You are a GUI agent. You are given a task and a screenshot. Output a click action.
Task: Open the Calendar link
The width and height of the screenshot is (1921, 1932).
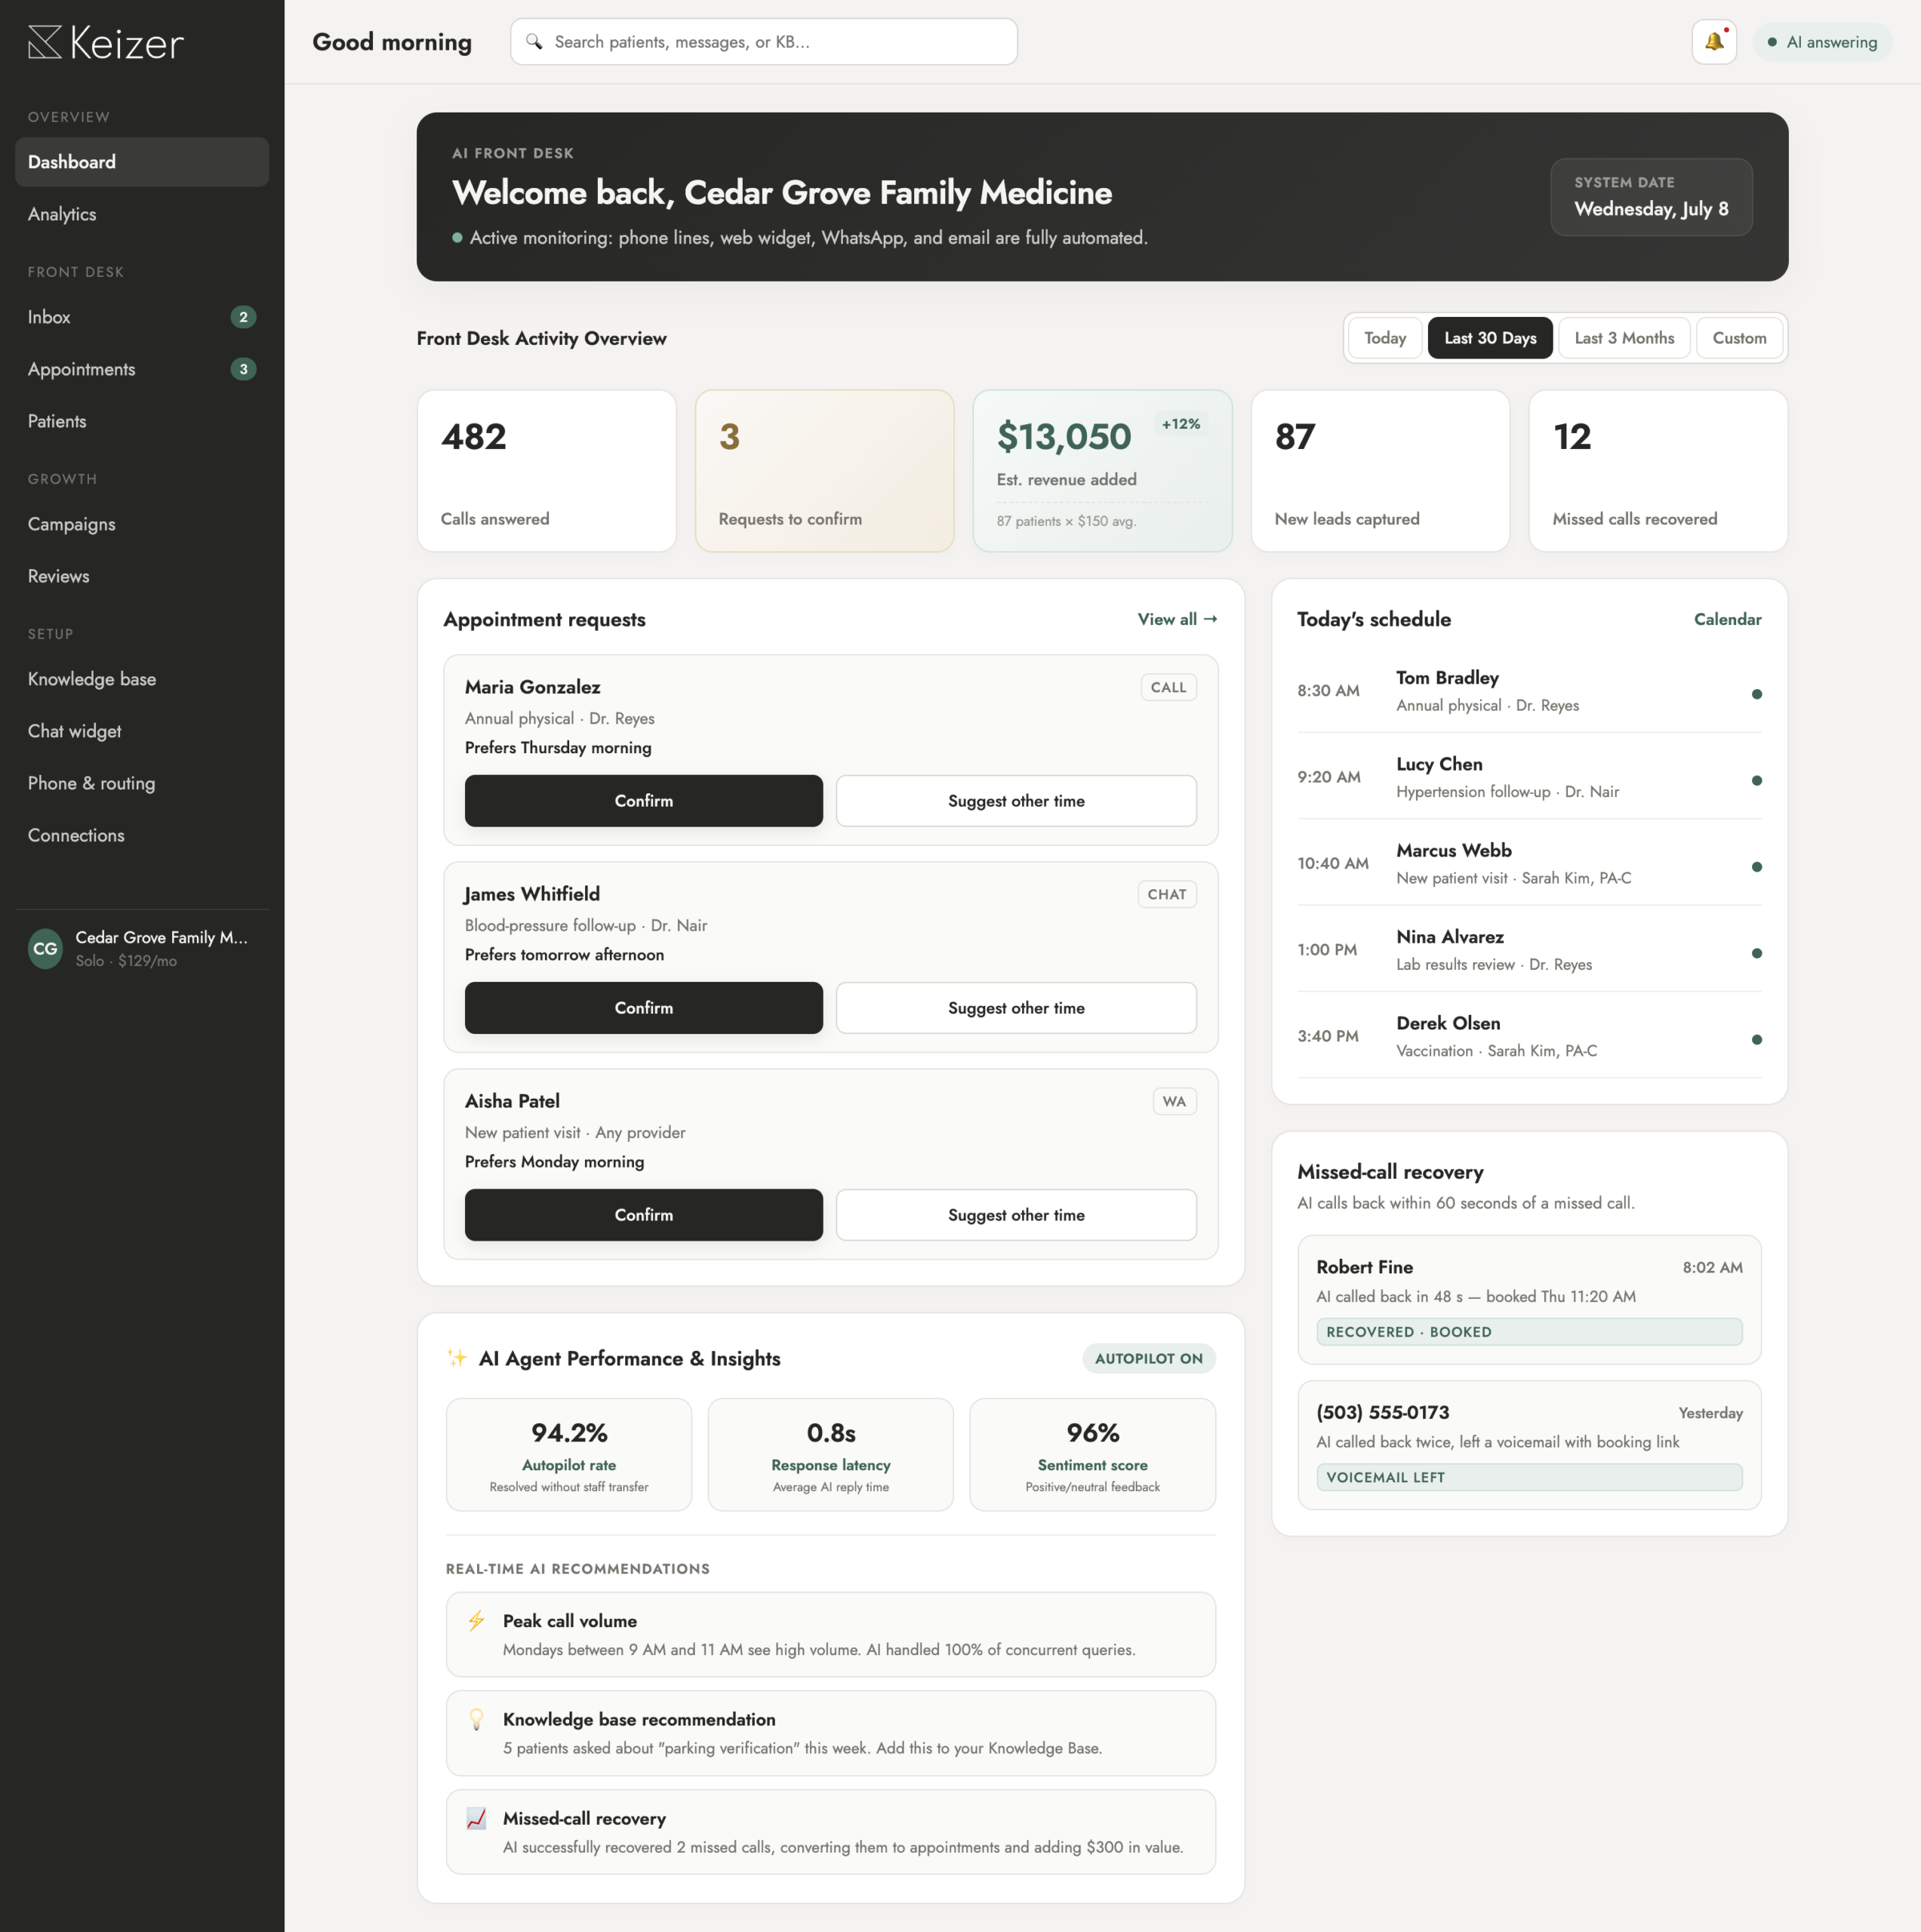pos(1727,619)
